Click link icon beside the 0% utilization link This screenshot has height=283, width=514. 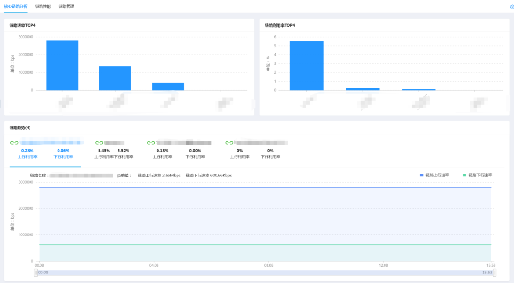[x=229, y=143]
